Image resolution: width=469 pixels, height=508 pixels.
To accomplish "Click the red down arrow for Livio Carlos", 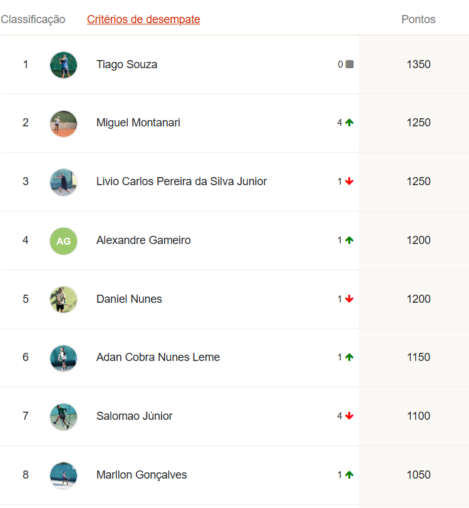I will 349,181.
